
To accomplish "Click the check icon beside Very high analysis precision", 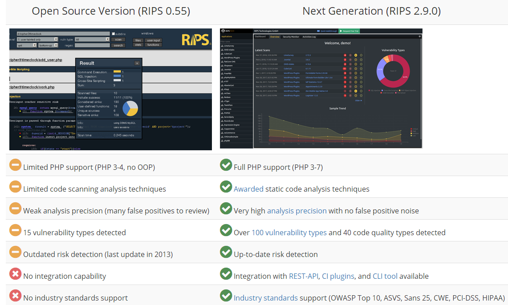I will point(226,208).
